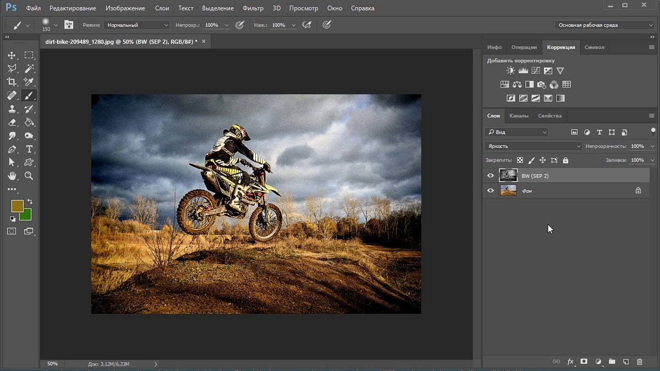Open the Изображение menu
Screen dimensions: 660x371
tap(125, 8)
